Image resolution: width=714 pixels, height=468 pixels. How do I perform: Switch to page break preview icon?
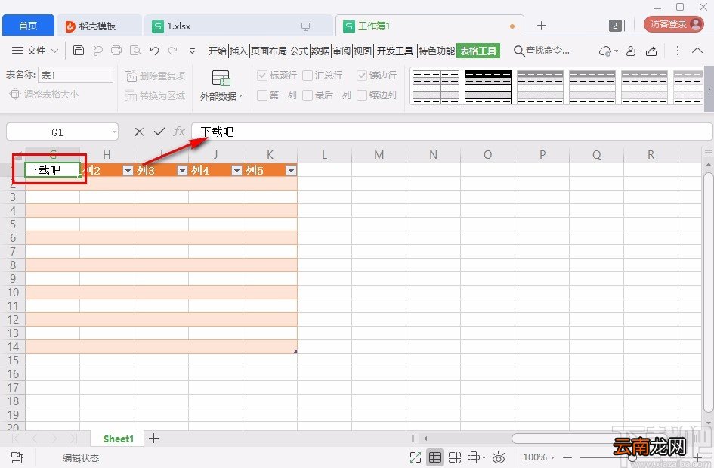[x=454, y=457]
